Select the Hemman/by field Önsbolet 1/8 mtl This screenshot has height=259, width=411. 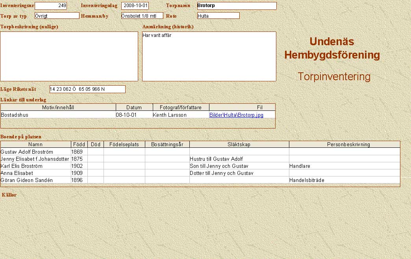coord(142,16)
